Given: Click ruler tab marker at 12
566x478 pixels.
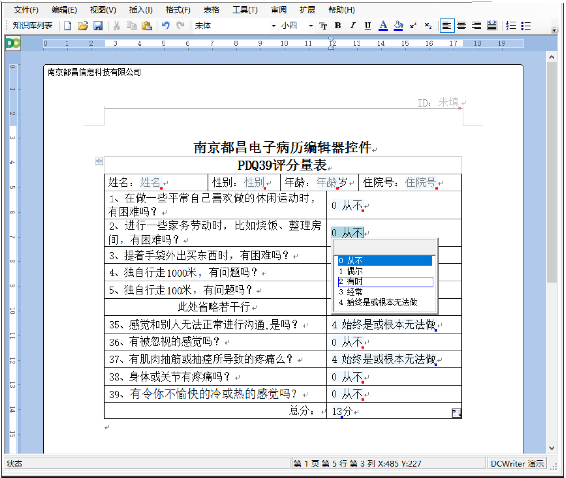Looking at the screenshot, I should [x=331, y=43].
